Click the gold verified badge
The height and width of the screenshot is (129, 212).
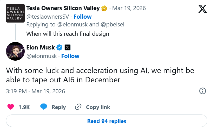pyautogui.click(x=104, y=8)
